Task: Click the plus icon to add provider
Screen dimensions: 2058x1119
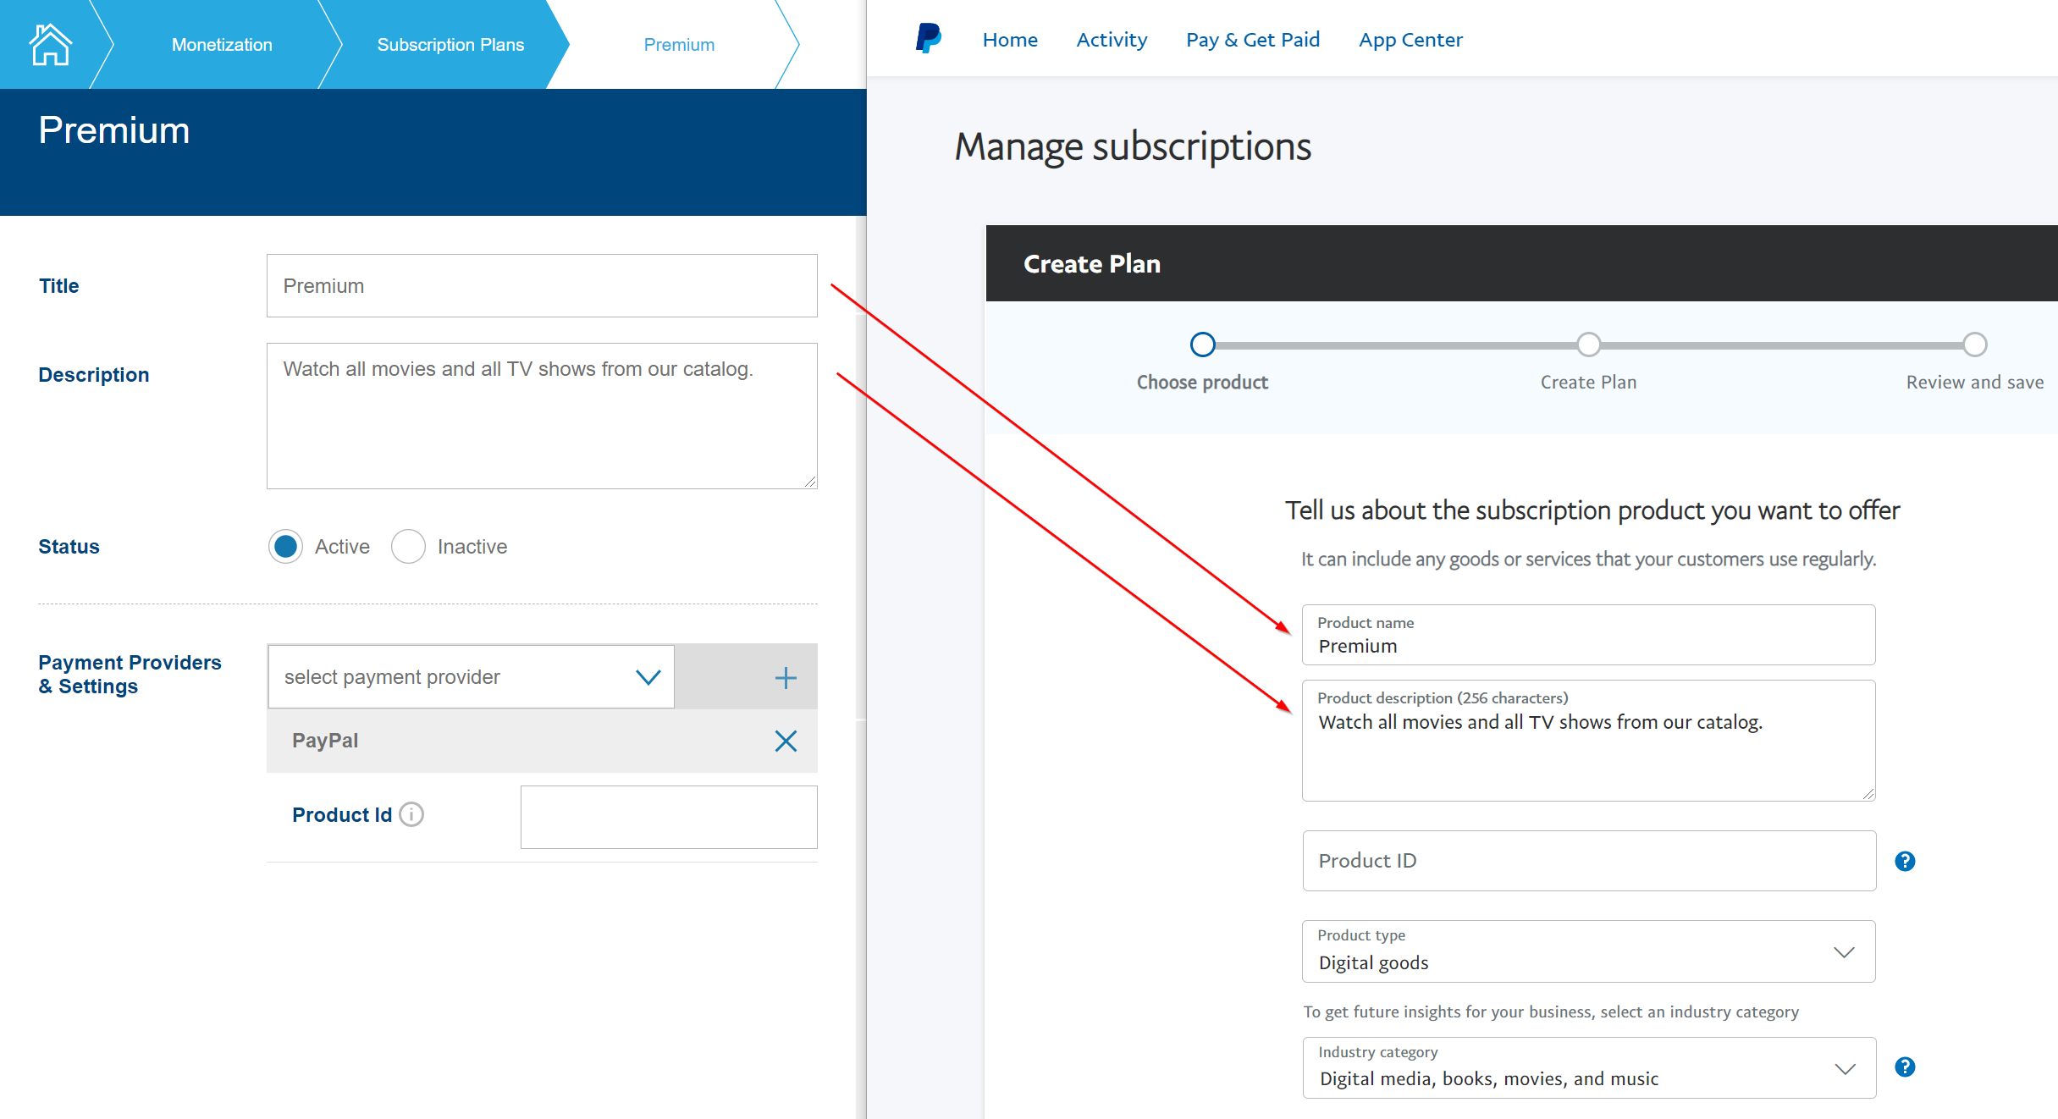Action: tap(785, 677)
